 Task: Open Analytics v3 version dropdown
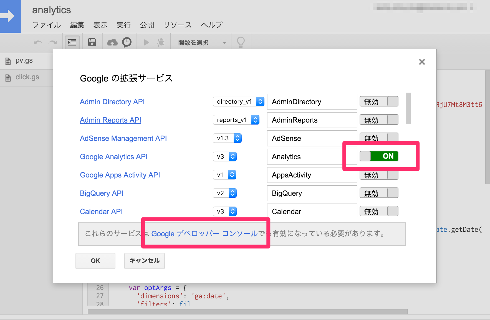(x=225, y=156)
